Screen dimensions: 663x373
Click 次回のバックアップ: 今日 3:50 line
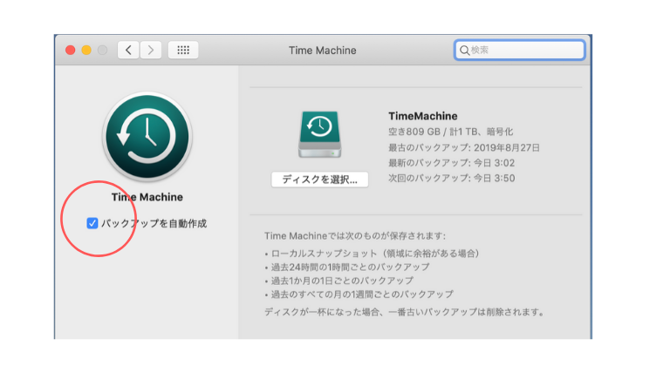point(452,179)
